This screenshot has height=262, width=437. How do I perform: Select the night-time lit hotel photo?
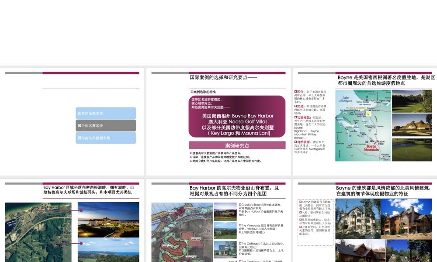click(x=108, y=220)
